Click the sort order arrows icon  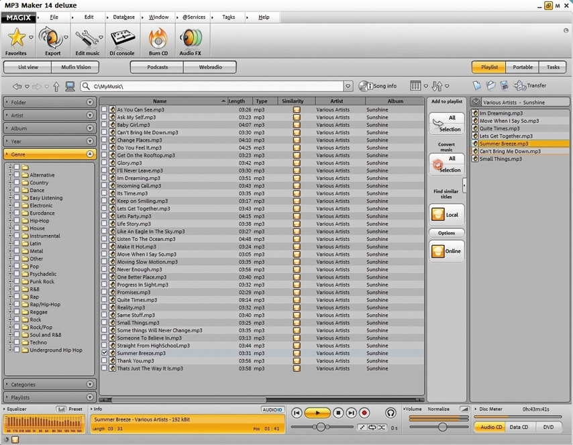tap(437, 86)
